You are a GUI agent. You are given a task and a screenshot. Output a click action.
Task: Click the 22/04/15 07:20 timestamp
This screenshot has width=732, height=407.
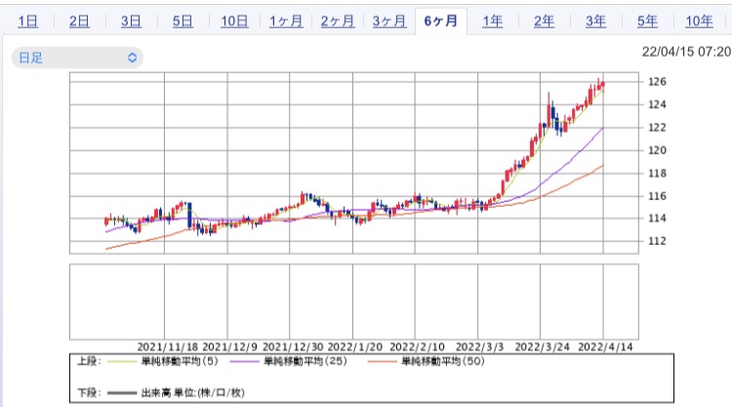click(686, 52)
